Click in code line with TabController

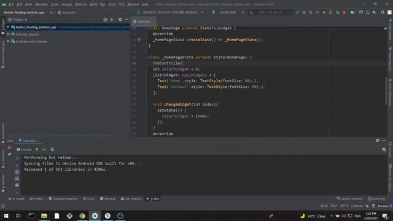168,63
